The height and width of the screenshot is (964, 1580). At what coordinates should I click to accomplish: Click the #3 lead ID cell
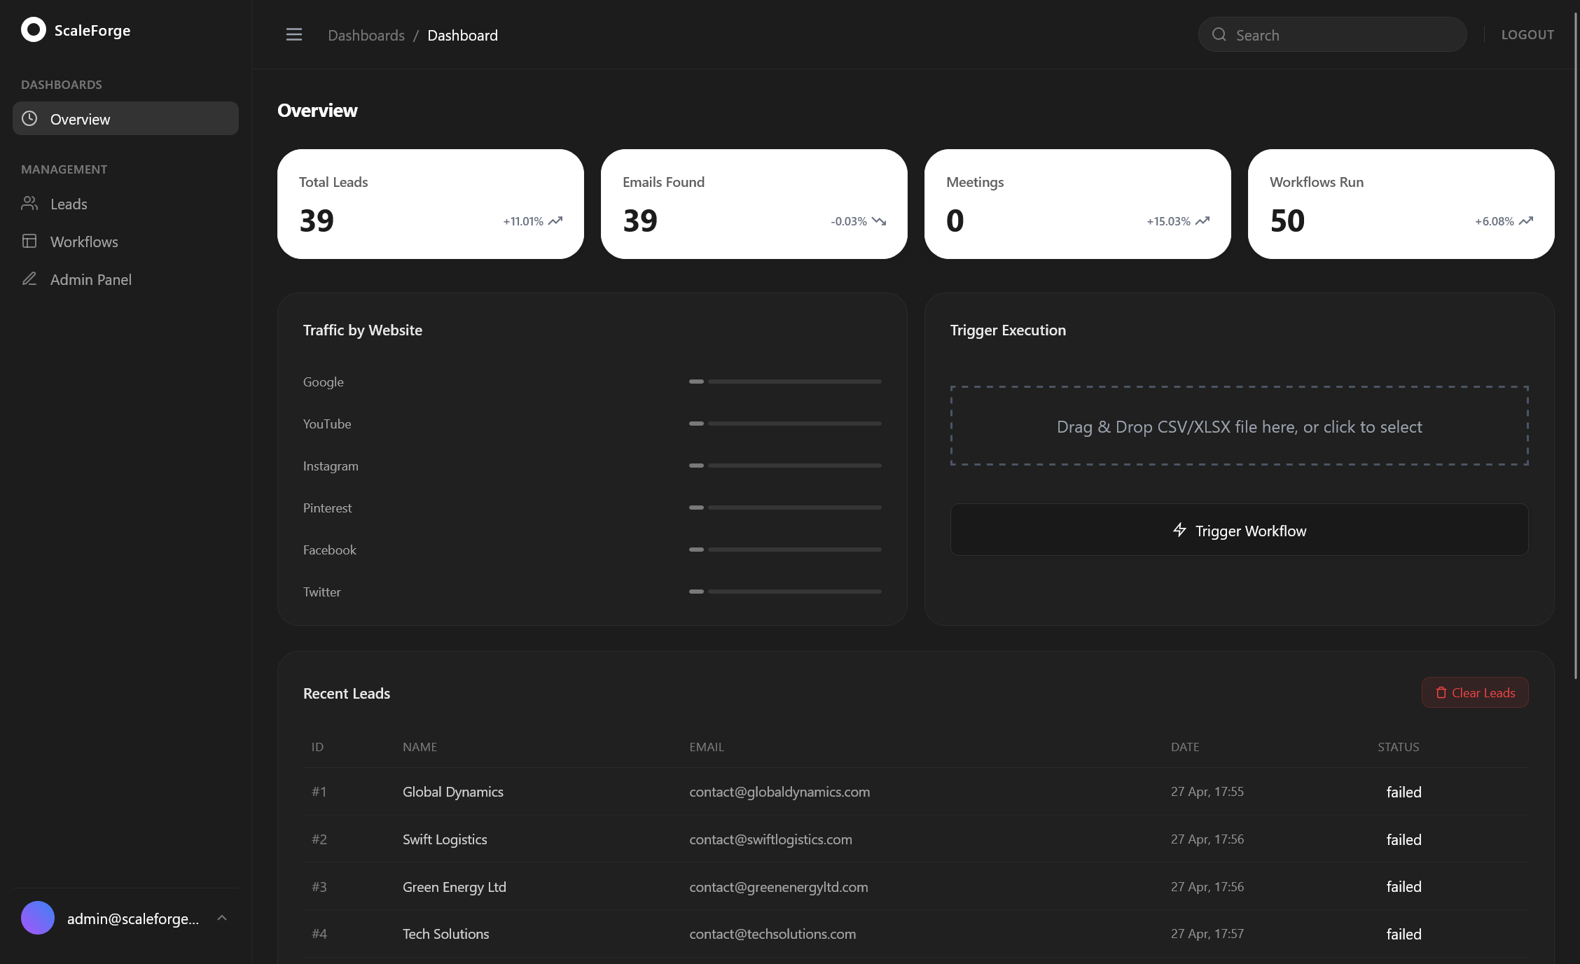point(319,886)
